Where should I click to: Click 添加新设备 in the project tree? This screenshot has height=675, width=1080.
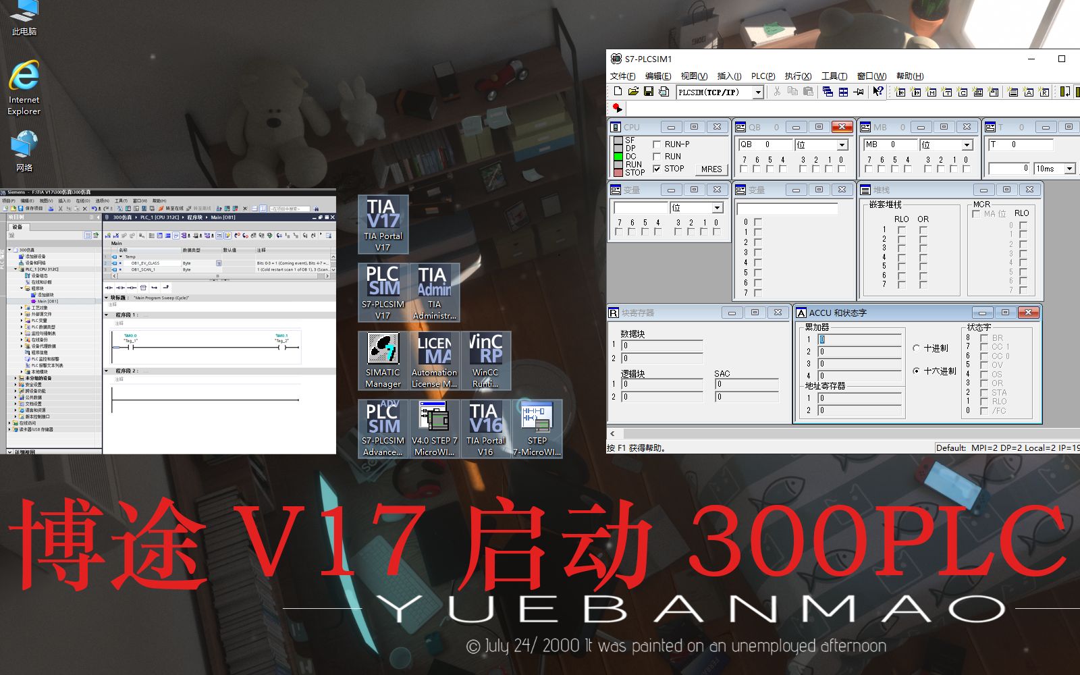pyautogui.click(x=35, y=255)
